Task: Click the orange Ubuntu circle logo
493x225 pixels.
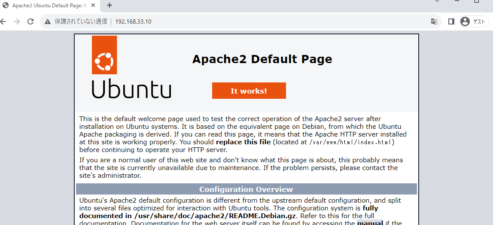Action: click(x=104, y=55)
